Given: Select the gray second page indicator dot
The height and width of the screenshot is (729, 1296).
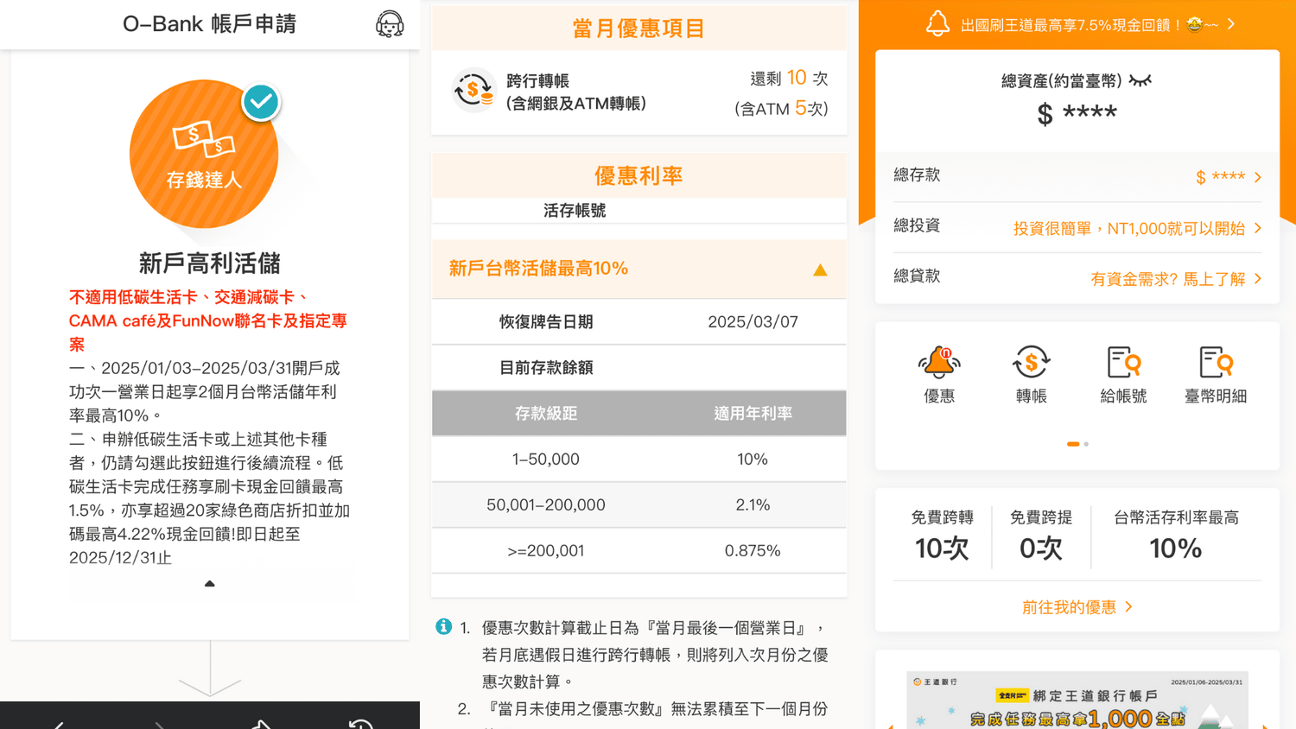Looking at the screenshot, I should click(x=1086, y=444).
